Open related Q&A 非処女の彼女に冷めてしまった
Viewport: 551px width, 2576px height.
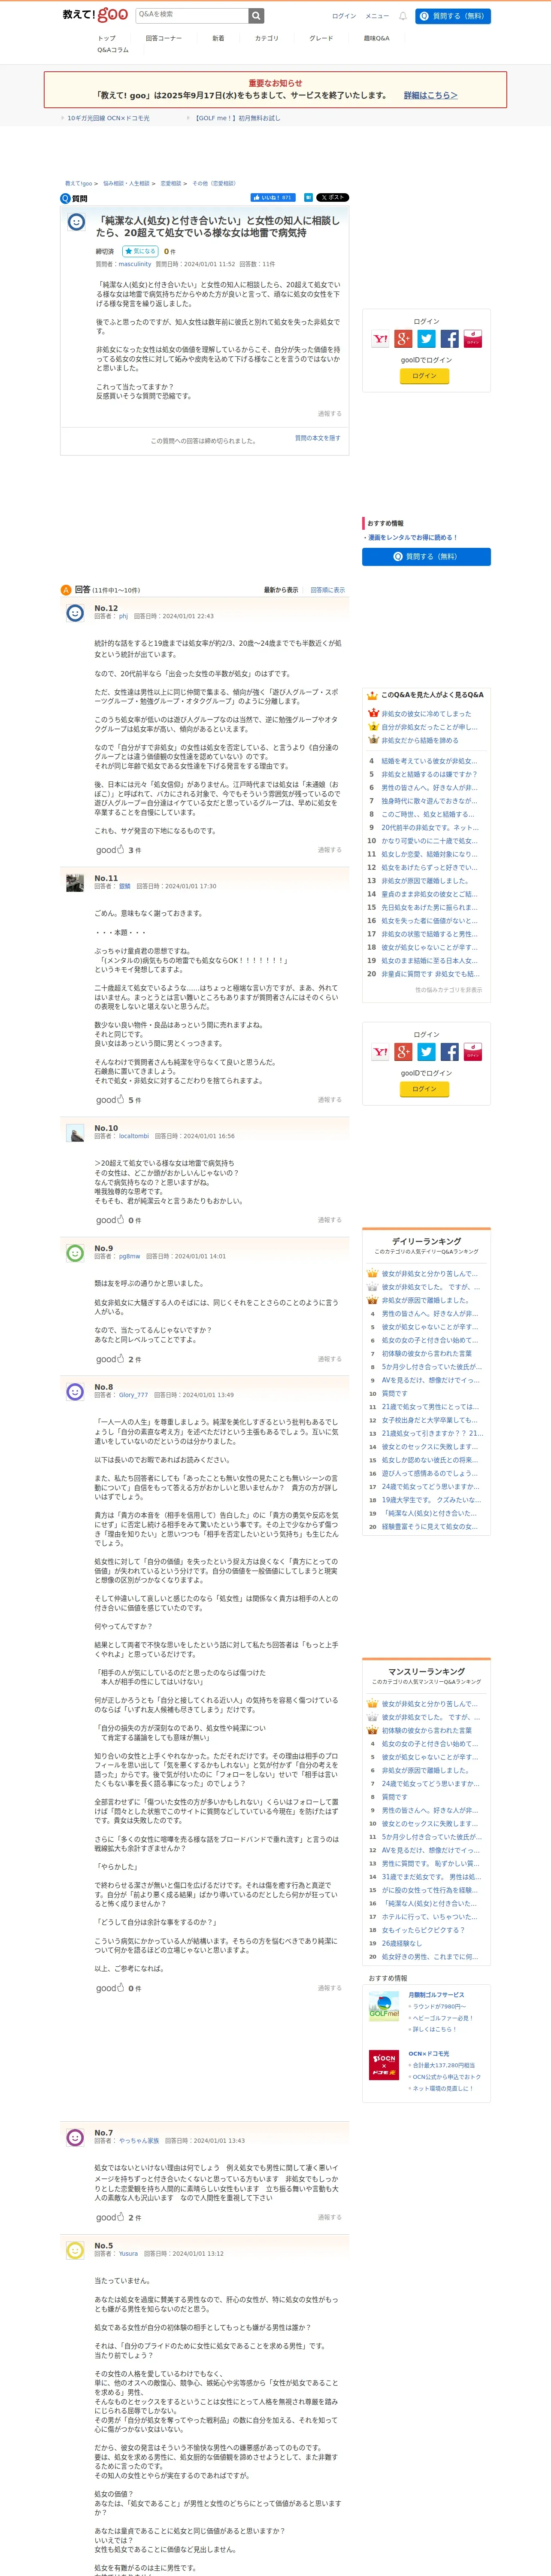tap(426, 714)
